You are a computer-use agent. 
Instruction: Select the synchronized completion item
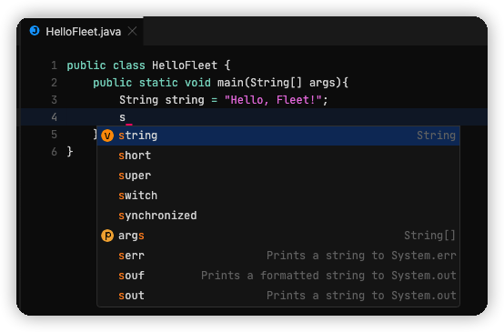[x=278, y=216]
